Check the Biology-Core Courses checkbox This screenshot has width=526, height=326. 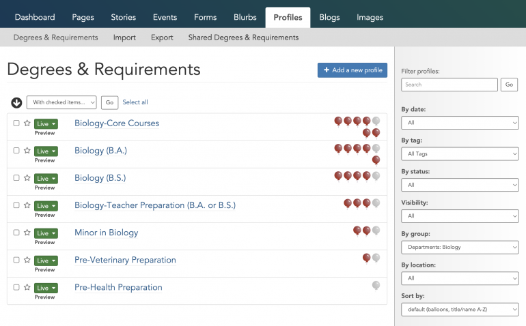[x=16, y=123]
